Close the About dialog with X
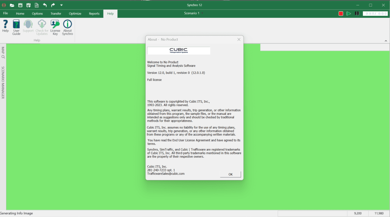Viewport: 390px width, 217px height. (239, 40)
